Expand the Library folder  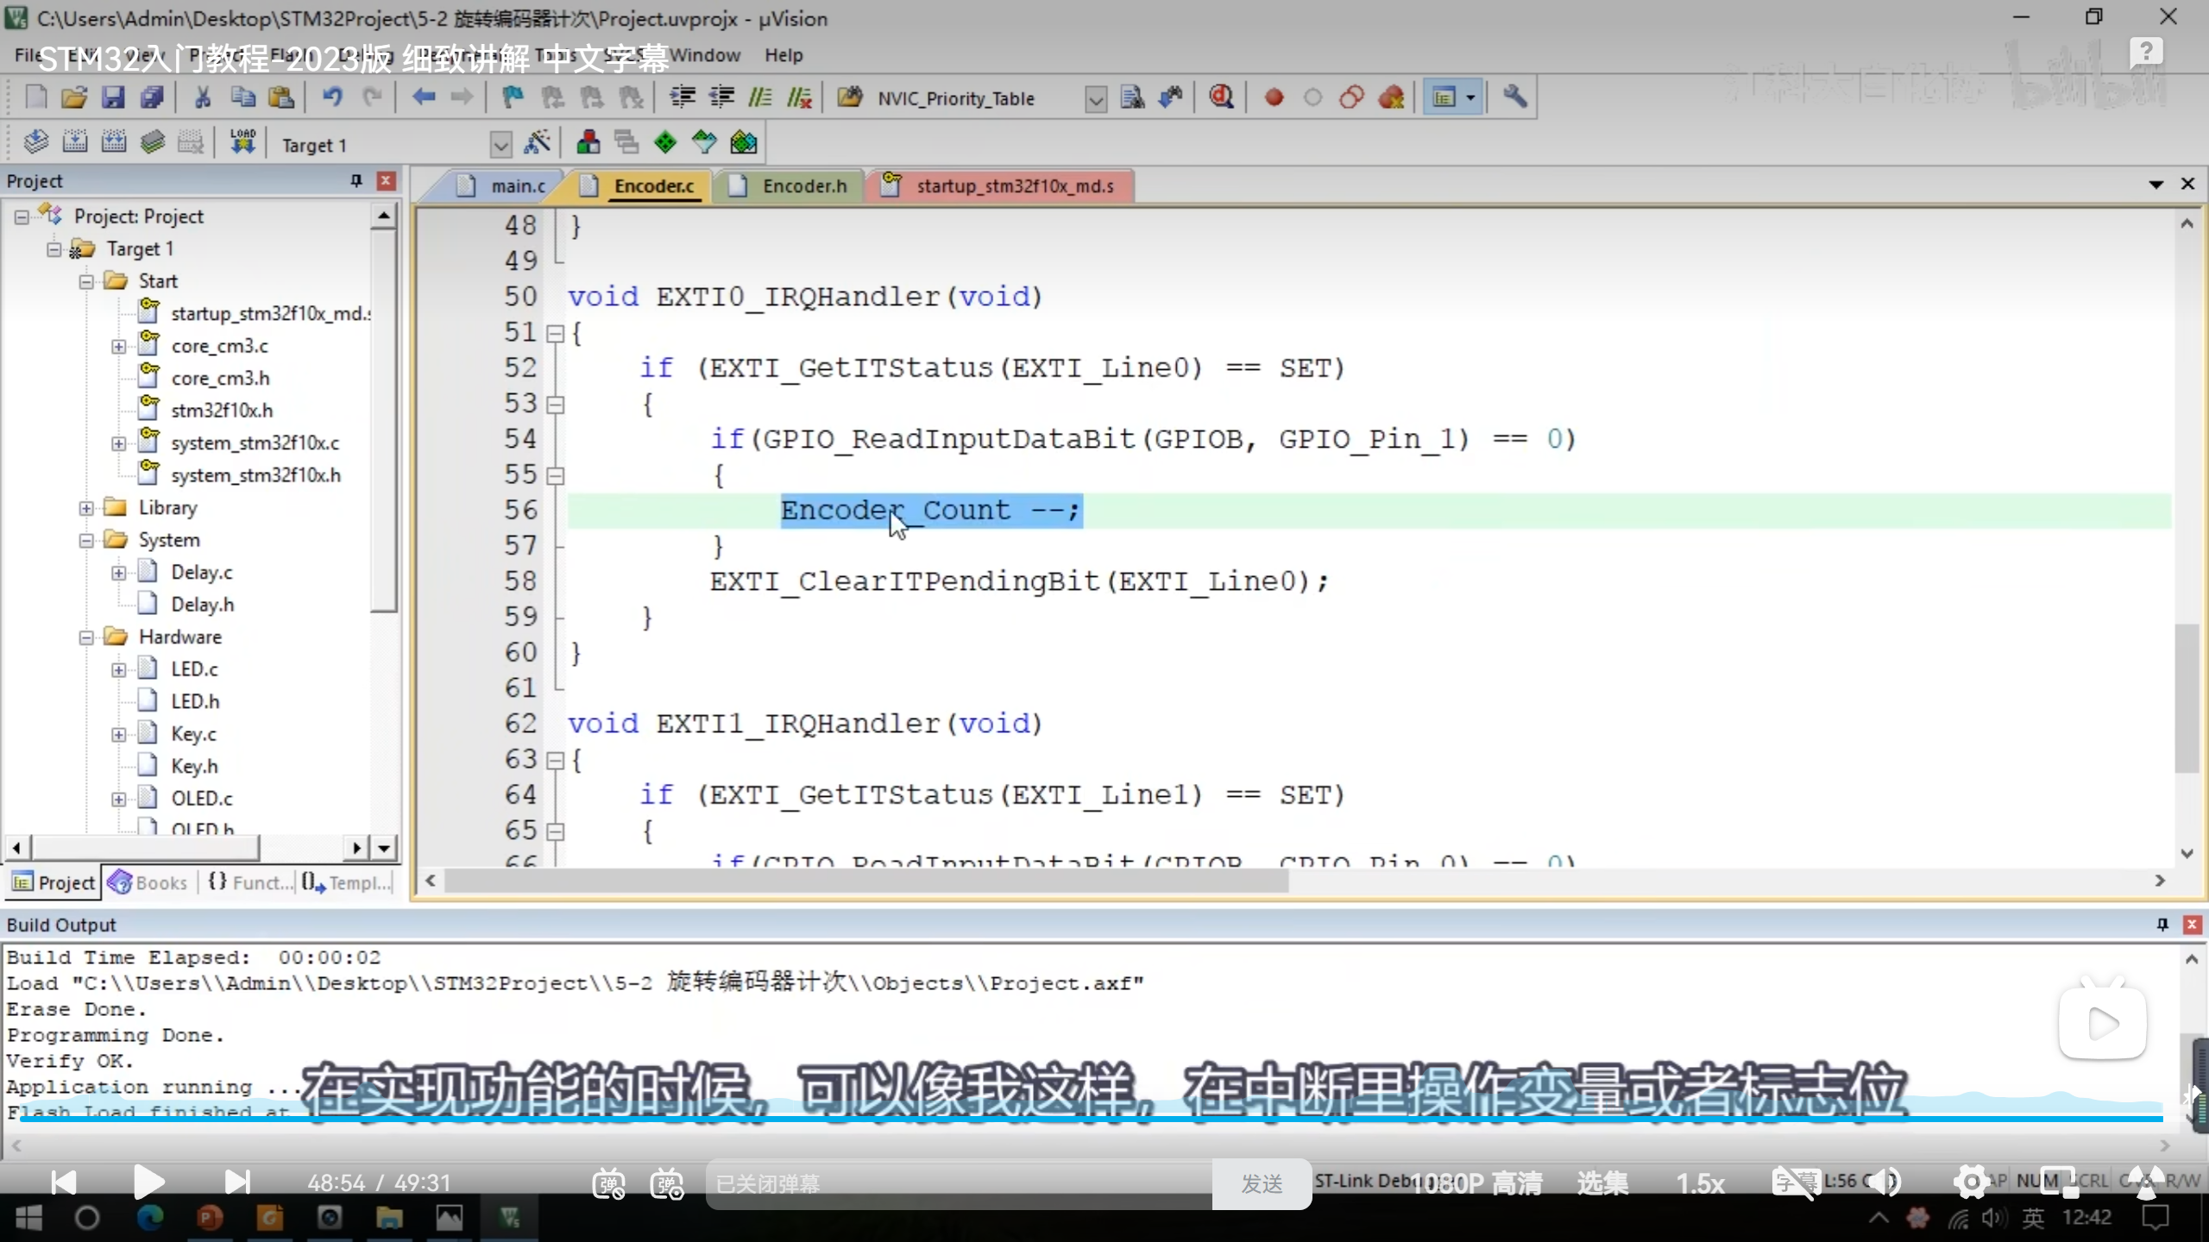point(86,508)
